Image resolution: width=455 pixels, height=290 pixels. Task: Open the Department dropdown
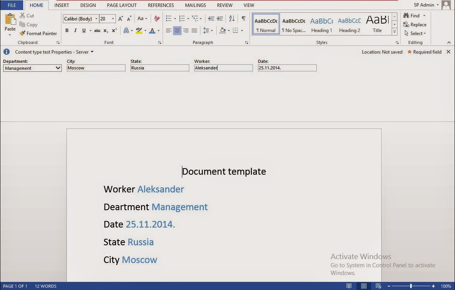pos(58,68)
